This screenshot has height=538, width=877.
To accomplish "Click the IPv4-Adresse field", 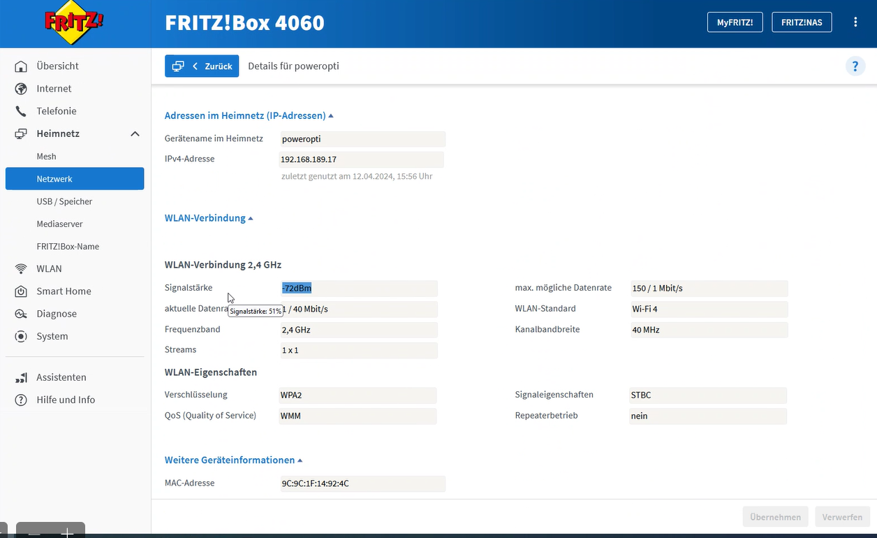I will tap(361, 159).
